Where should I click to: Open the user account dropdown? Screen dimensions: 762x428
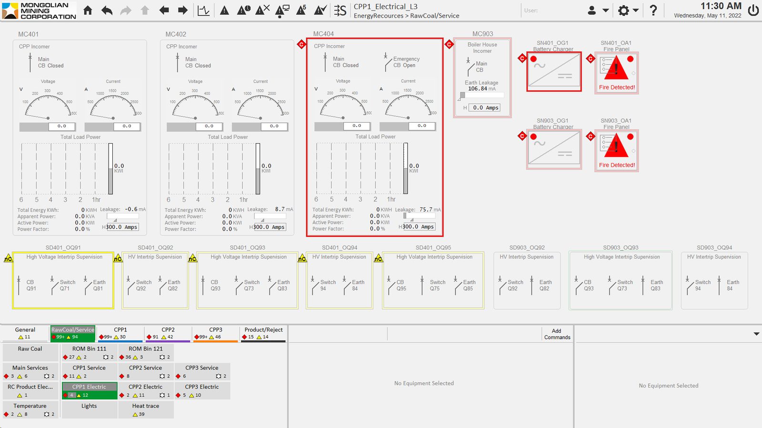pos(599,10)
